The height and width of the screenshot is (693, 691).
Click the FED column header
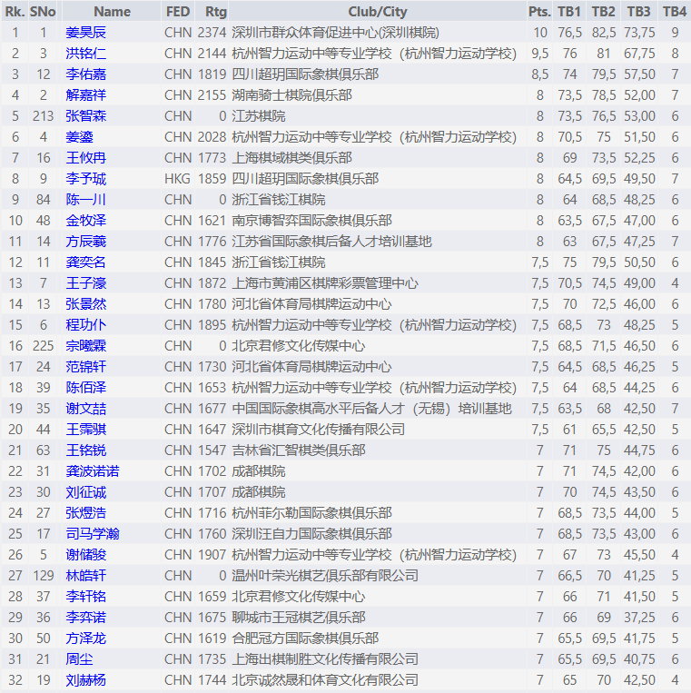178,12
